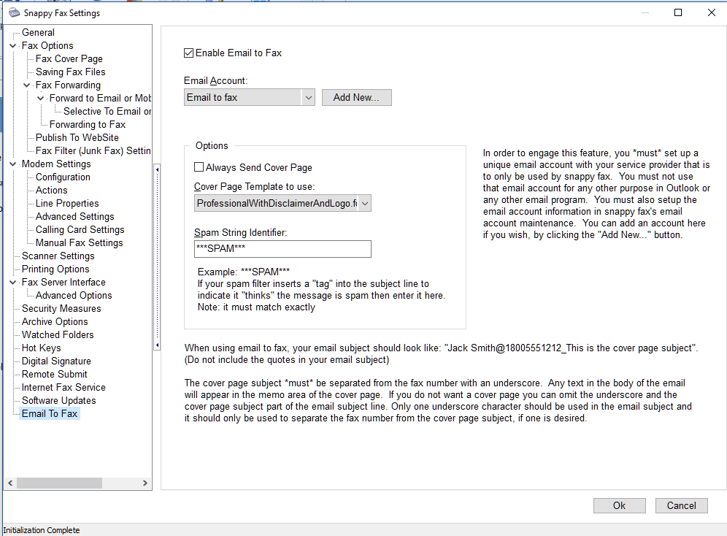Select modem Configuration item

click(x=63, y=177)
